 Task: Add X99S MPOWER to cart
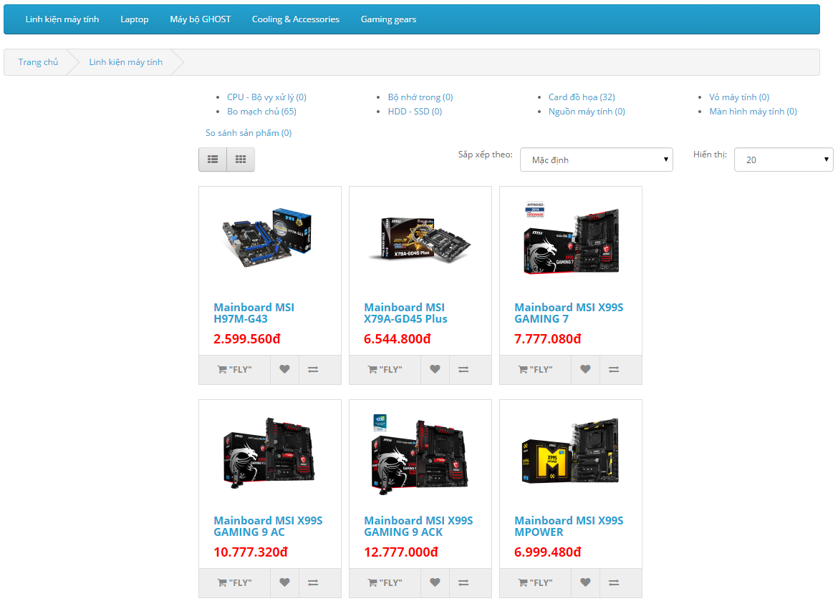click(536, 582)
